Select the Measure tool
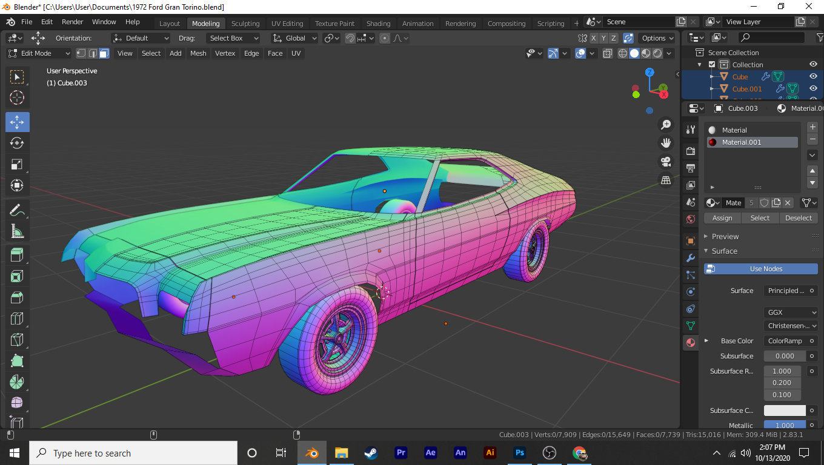This screenshot has width=824, height=465. pyautogui.click(x=17, y=231)
